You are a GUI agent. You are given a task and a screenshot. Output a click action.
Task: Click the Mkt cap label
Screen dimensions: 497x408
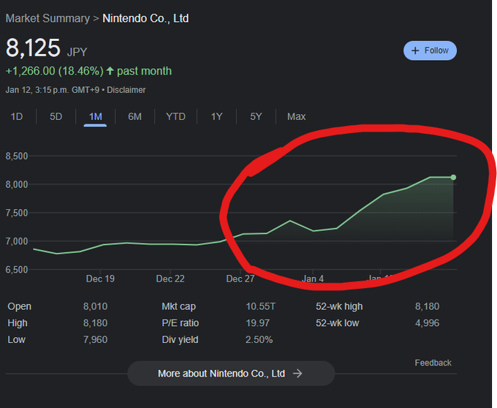click(179, 306)
